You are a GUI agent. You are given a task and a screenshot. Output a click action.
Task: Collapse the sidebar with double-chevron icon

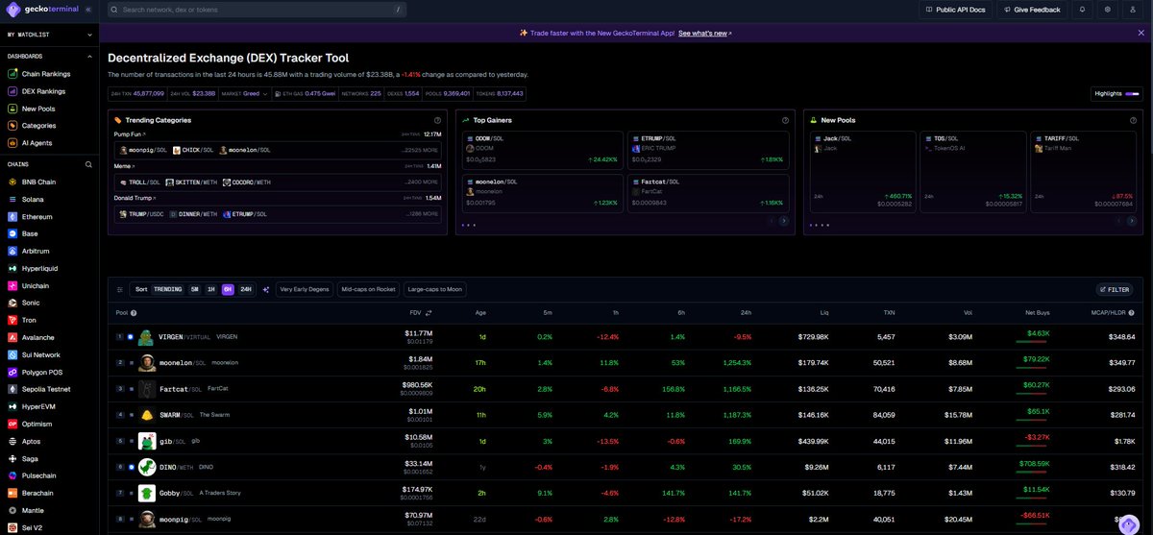tap(88, 10)
